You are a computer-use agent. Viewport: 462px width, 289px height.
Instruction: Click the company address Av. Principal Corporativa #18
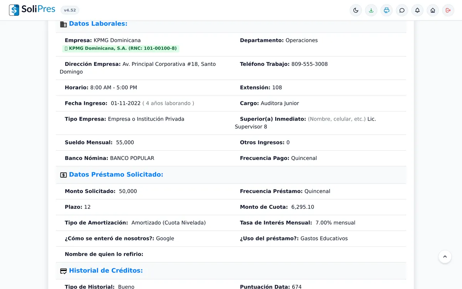pos(138,68)
